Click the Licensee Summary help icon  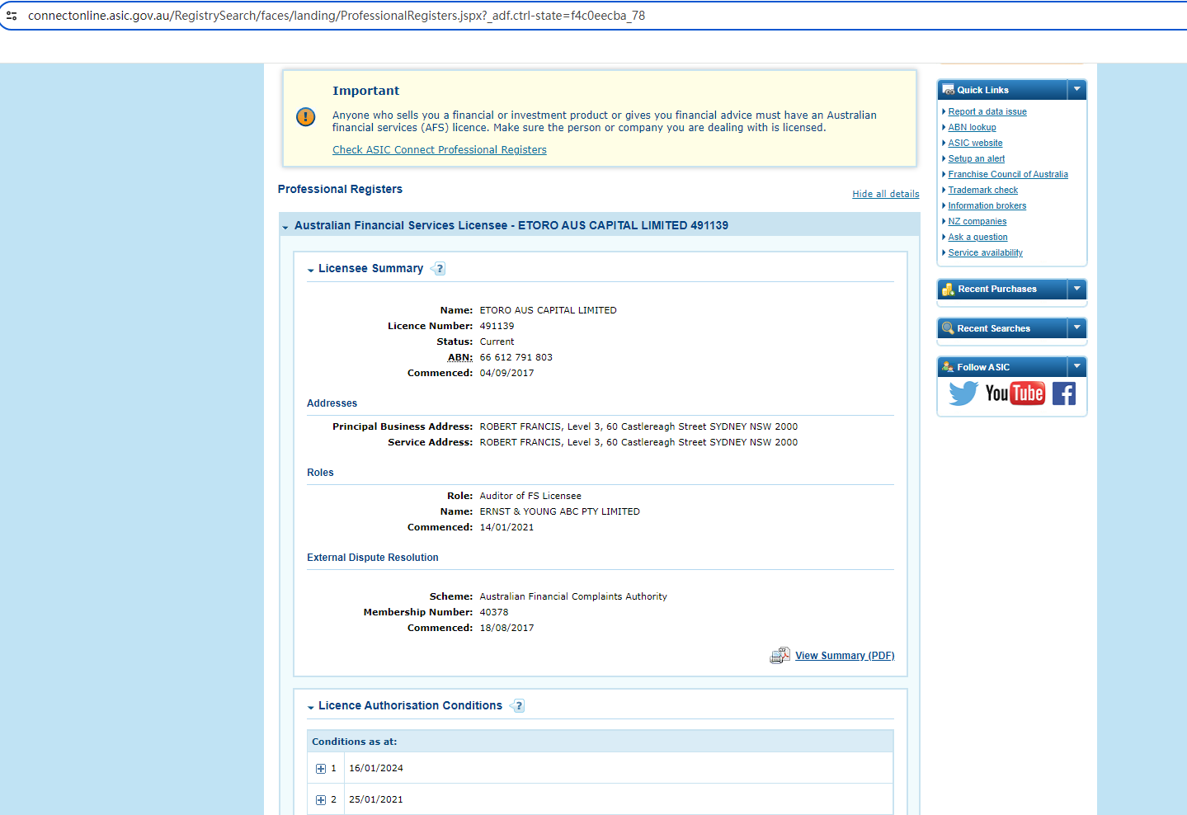point(439,268)
